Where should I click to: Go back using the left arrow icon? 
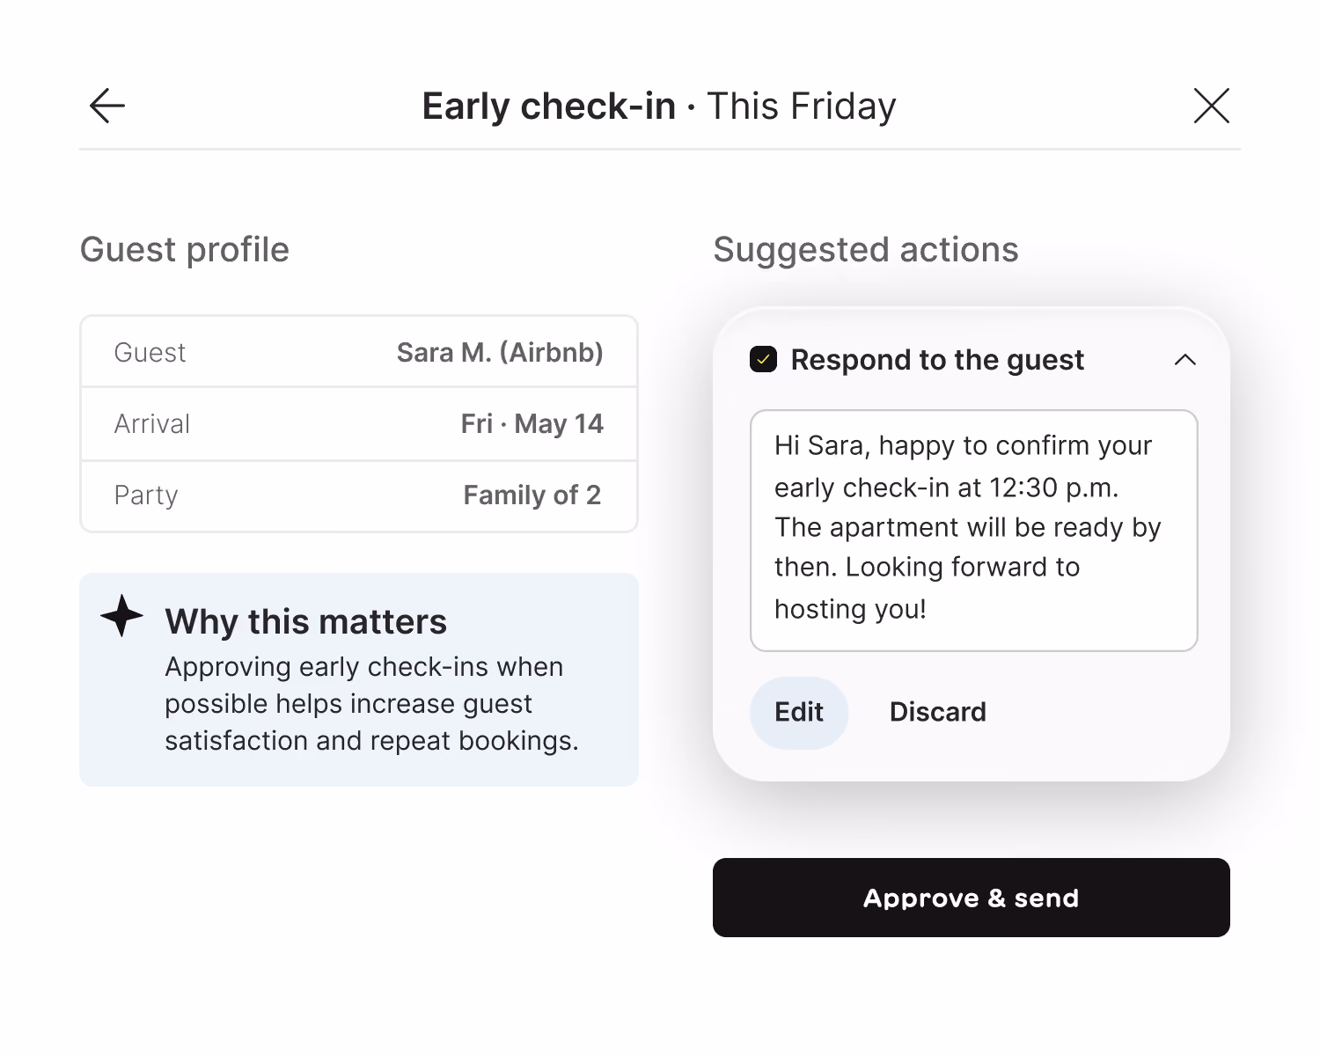click(x=107, y=106)
